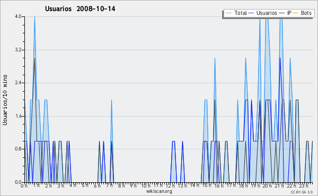Screen dimensions: 318x196
Task: Click the '15 h' x-axis tick label
Action: coord(207,185)
